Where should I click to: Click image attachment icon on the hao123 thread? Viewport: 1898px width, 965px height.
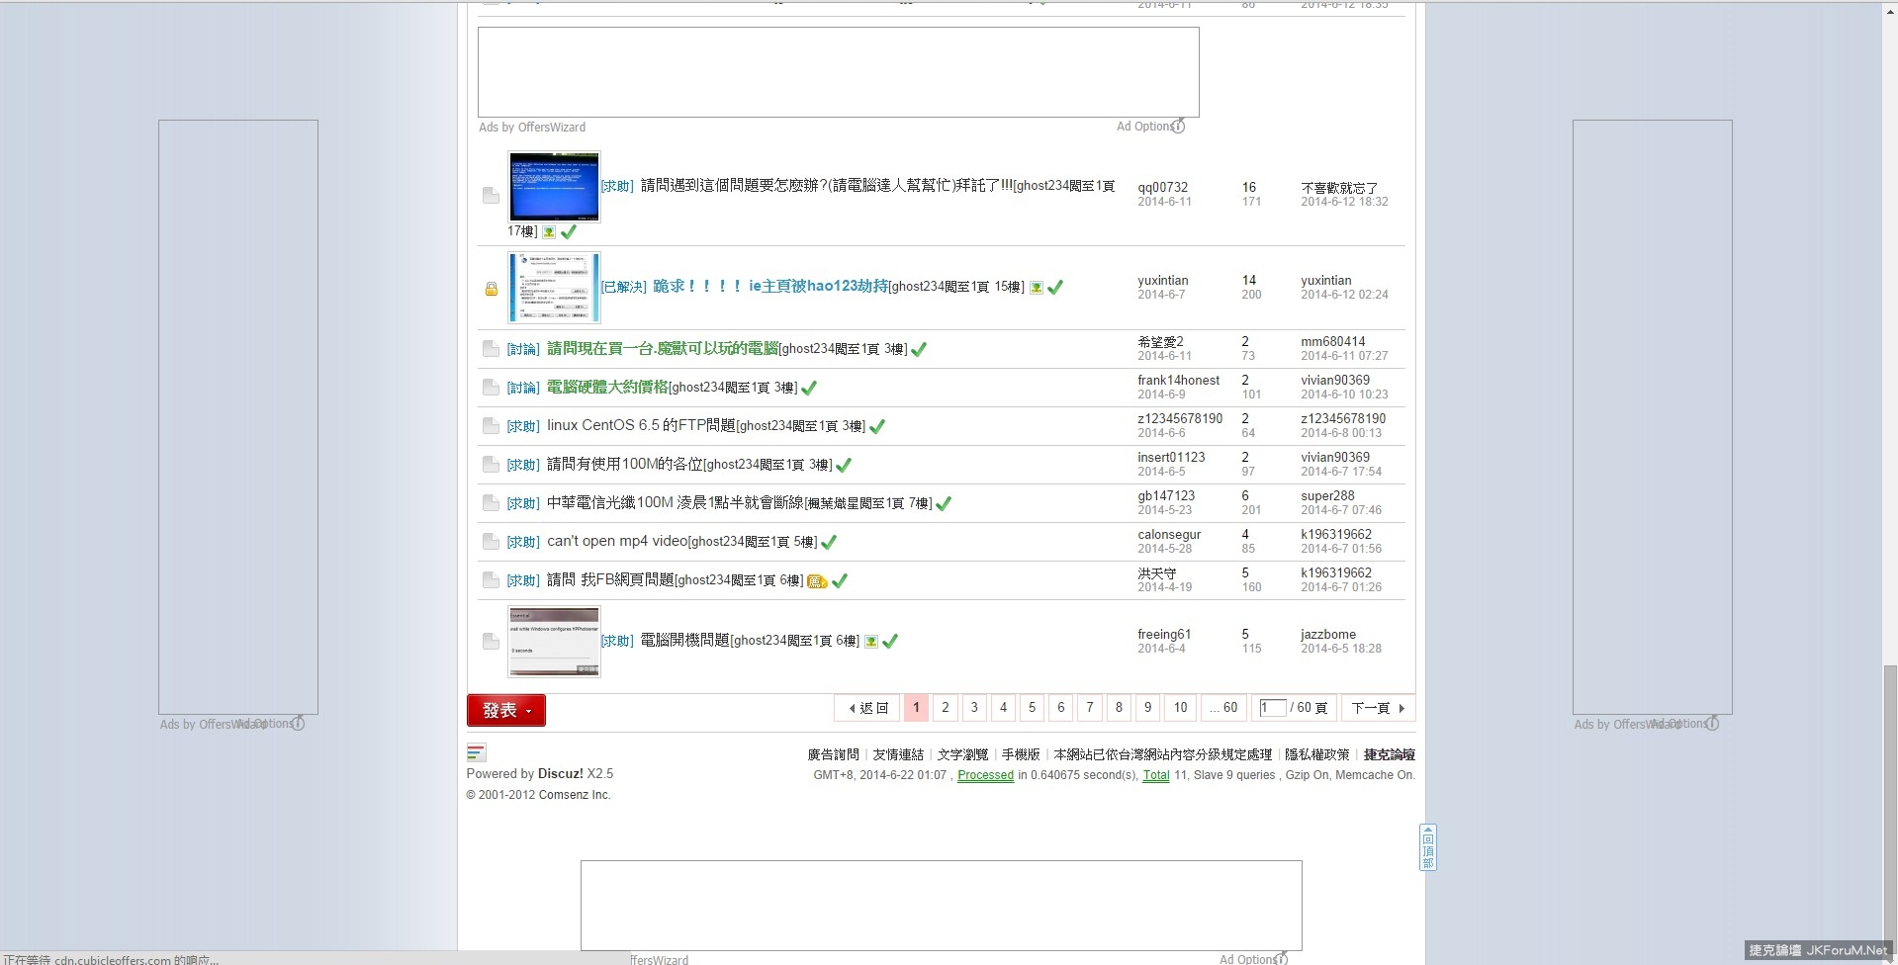tap(1036, 288)
